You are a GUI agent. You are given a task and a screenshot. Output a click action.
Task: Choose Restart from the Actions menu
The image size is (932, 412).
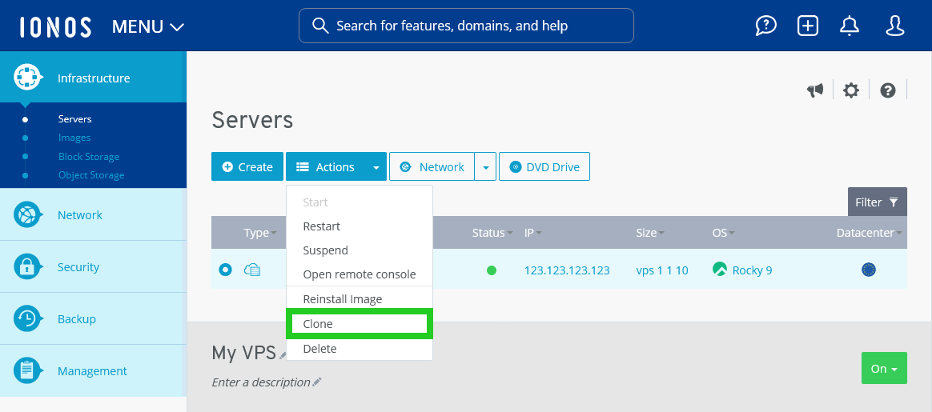[x=359, y=226]
